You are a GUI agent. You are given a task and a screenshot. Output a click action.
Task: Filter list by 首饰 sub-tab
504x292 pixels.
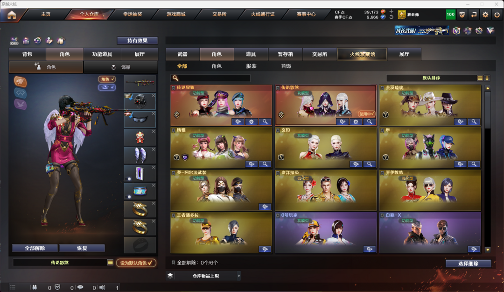286,66
